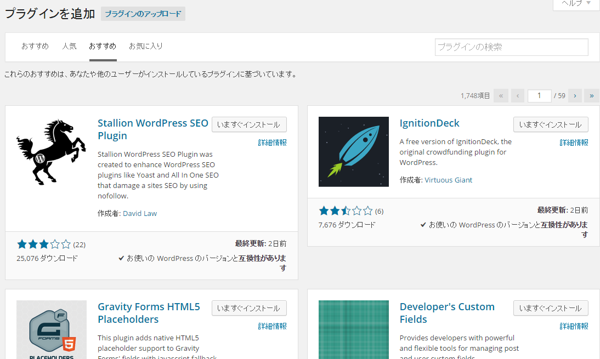
Task: Click the star rating of Stallion plugin
Action: click(x=44, y=244)
